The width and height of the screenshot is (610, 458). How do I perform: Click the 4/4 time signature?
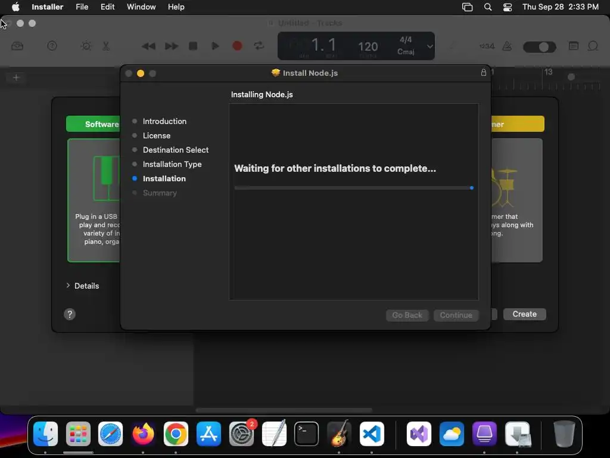click(x=405, y=40)
